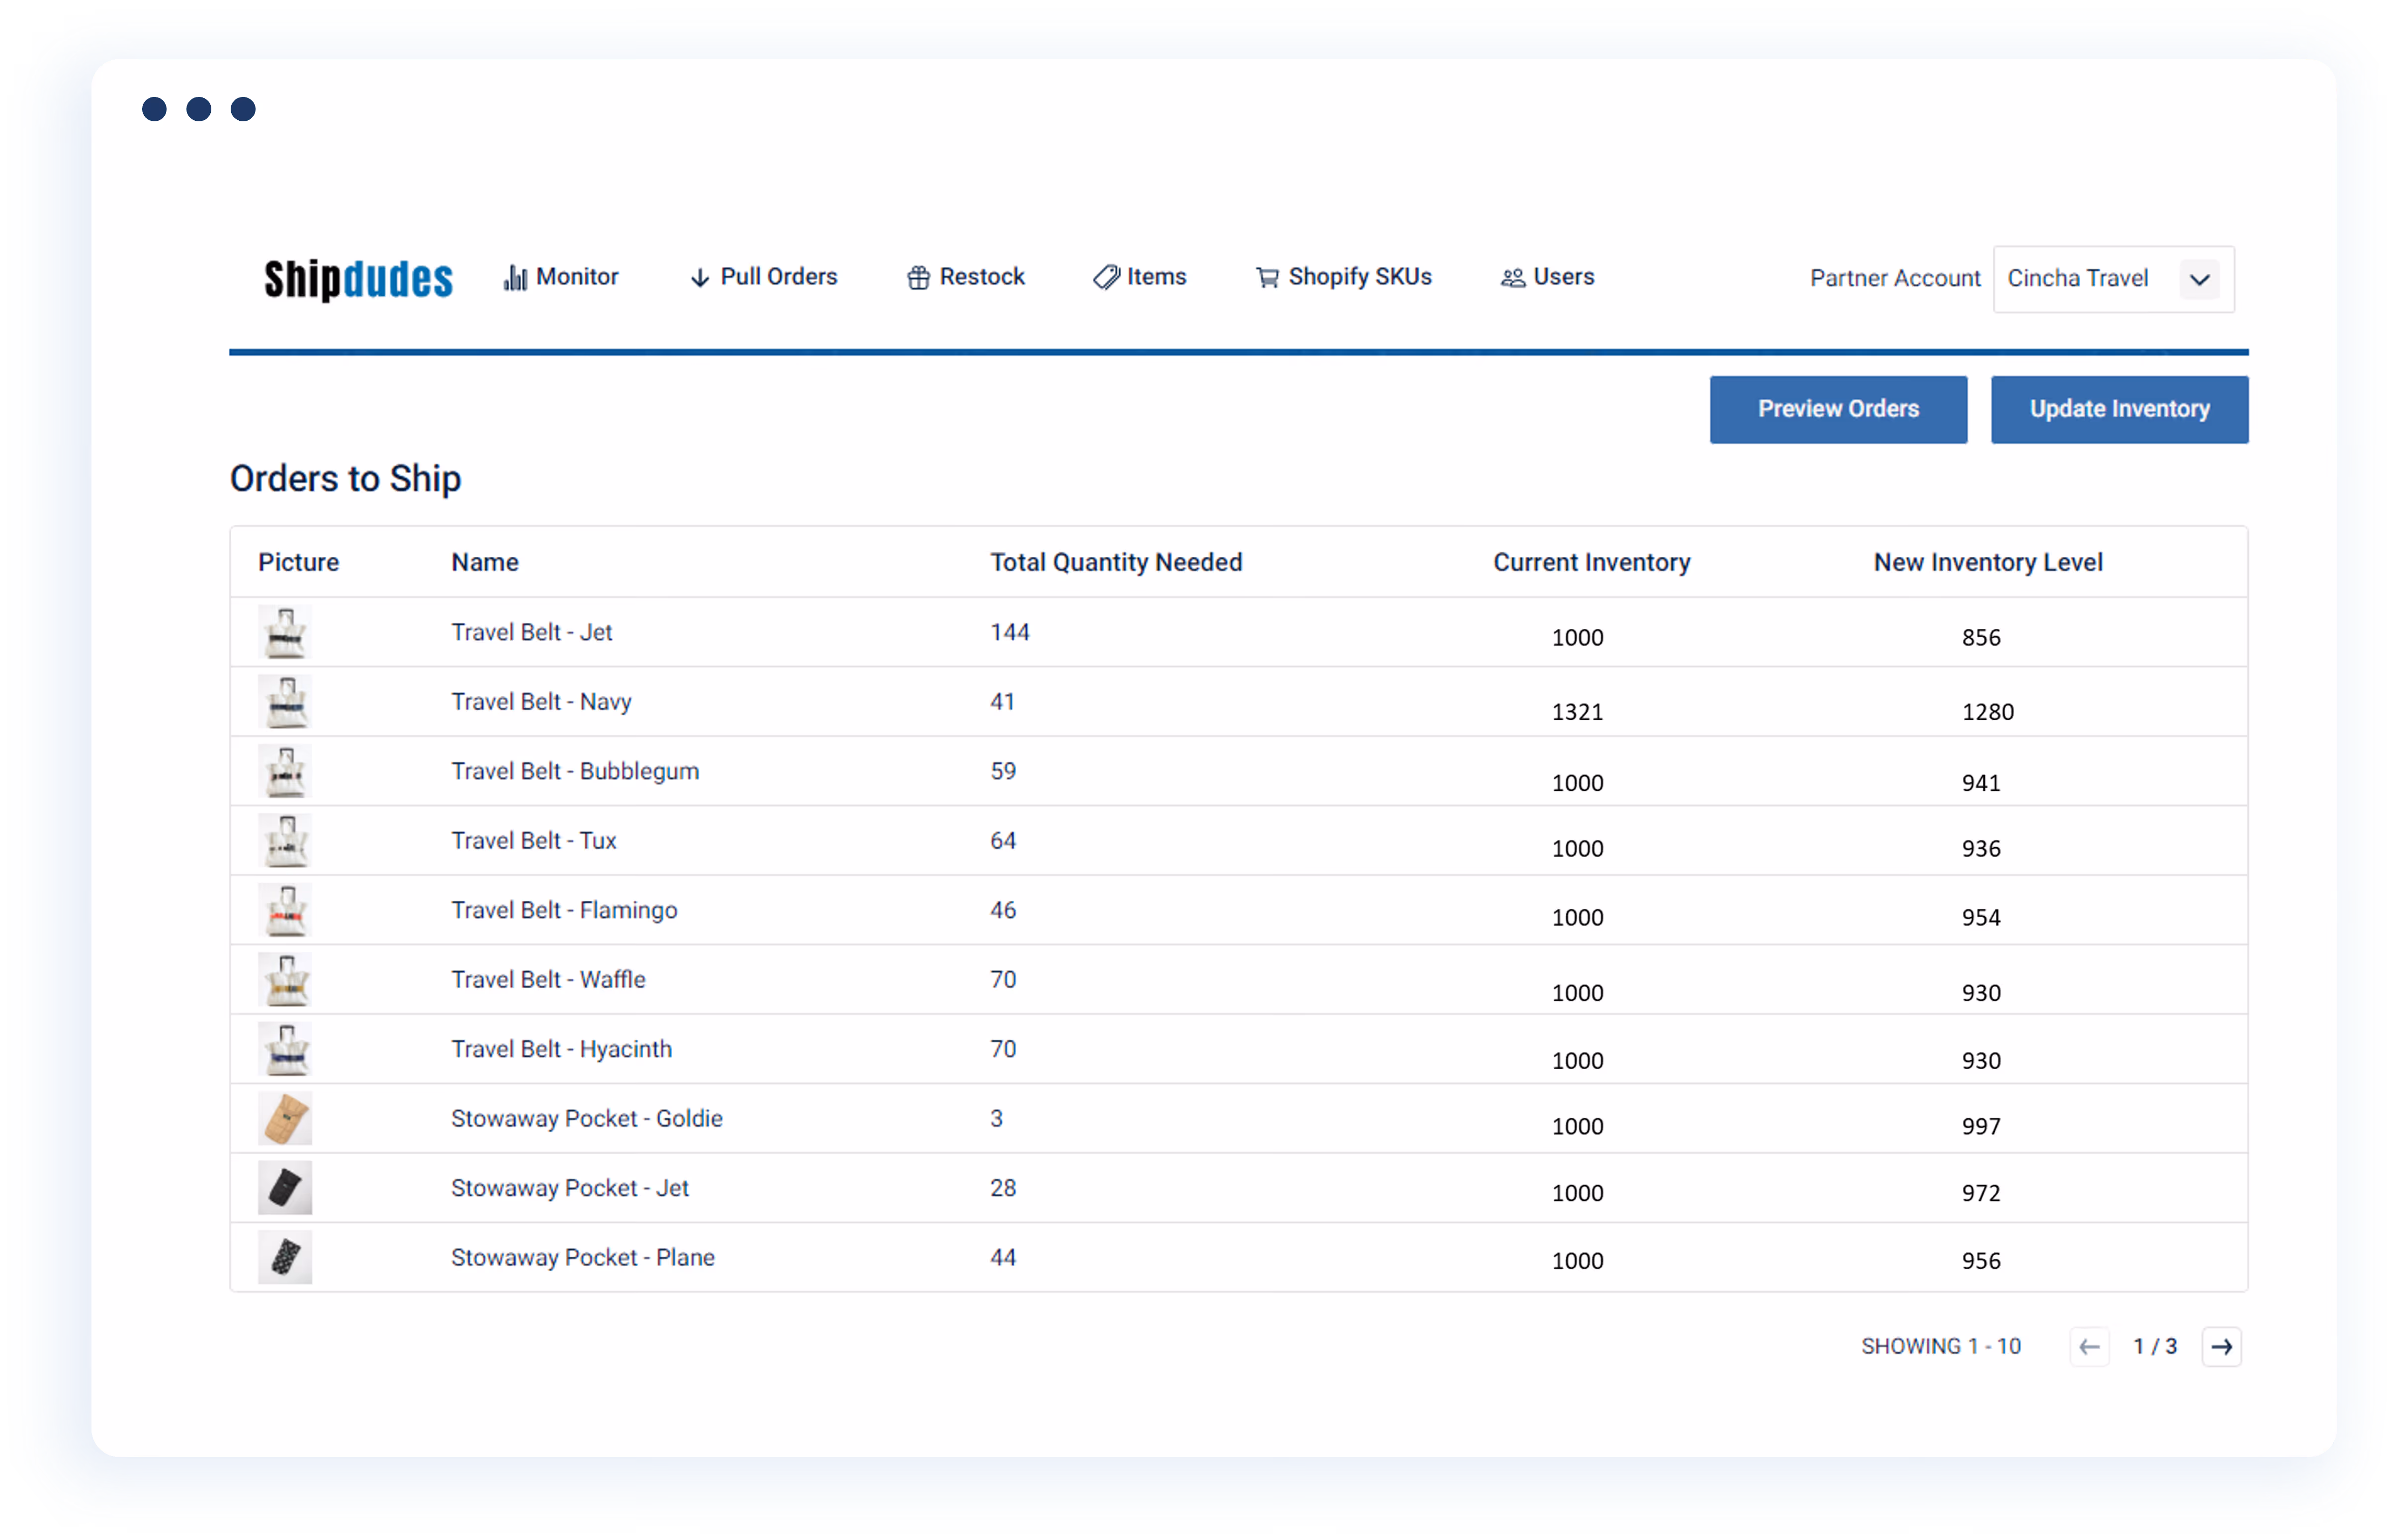Go to previous page using left arrow
The height and width of the screenshot is (1540, 2396).
pos(2089,1346)
